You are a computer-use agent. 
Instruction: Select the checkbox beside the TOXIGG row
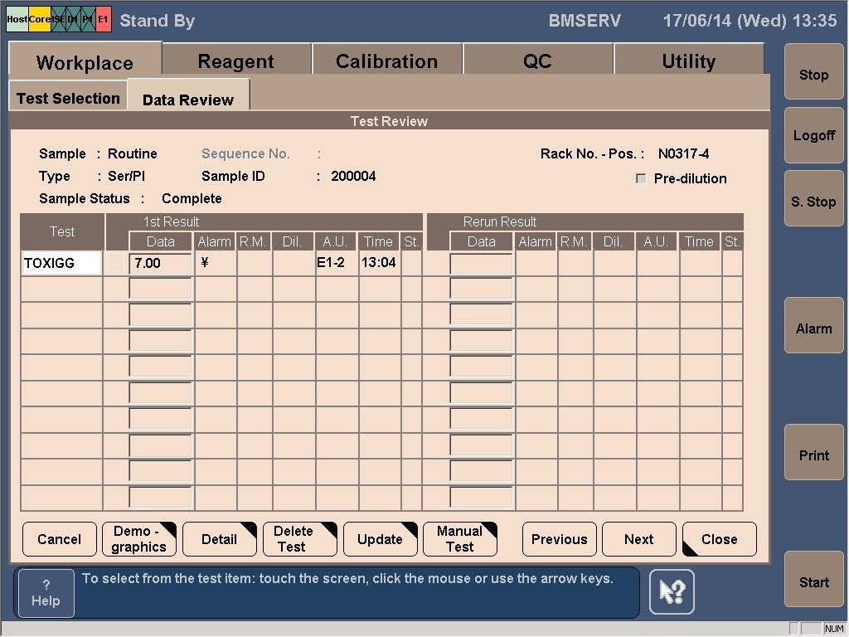tap(115, 263)
